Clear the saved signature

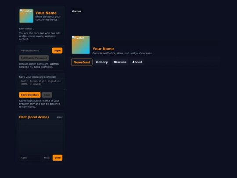click(x=47, y=95)
